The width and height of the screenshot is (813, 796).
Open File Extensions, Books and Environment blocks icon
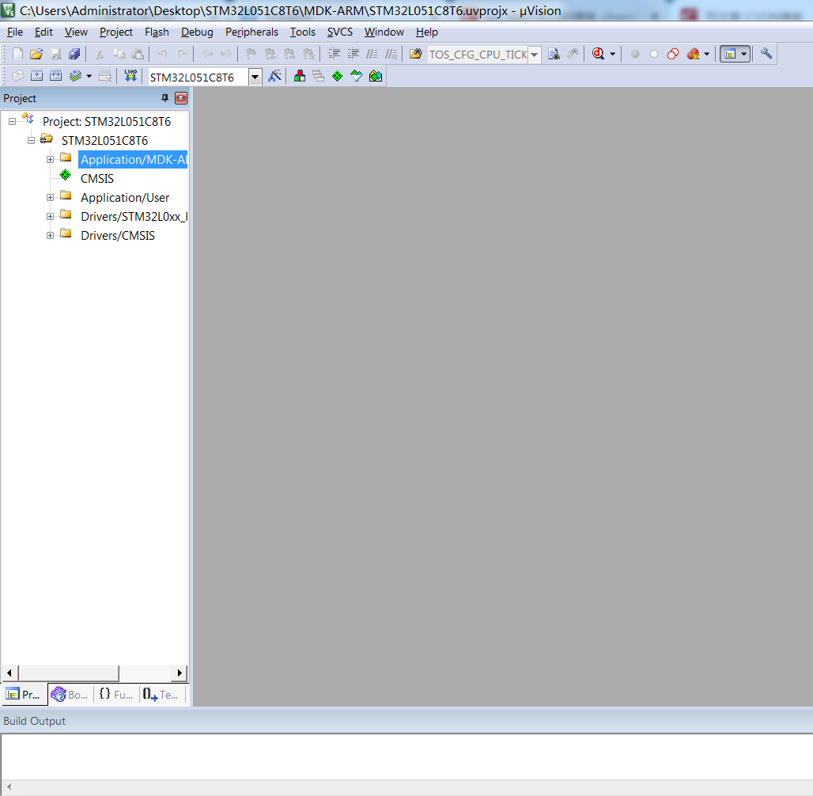[299, 76]
